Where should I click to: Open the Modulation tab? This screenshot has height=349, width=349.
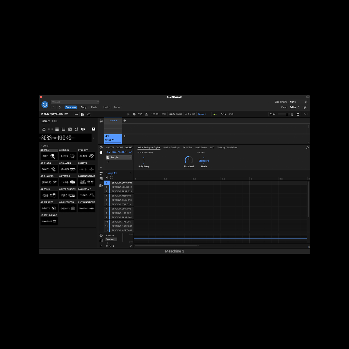tap(201, 147)
